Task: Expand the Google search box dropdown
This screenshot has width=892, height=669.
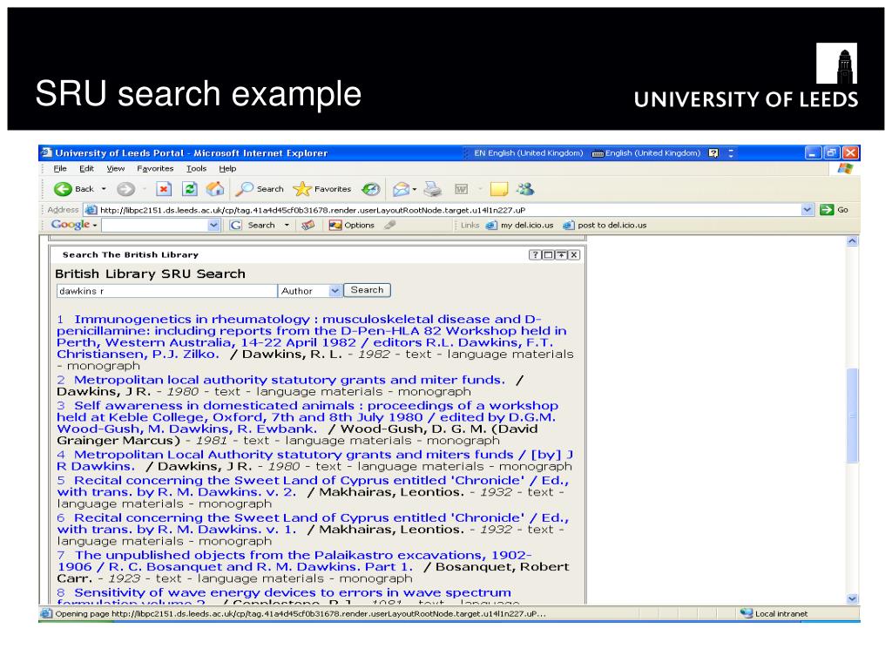Action: [x=214, y=226]
